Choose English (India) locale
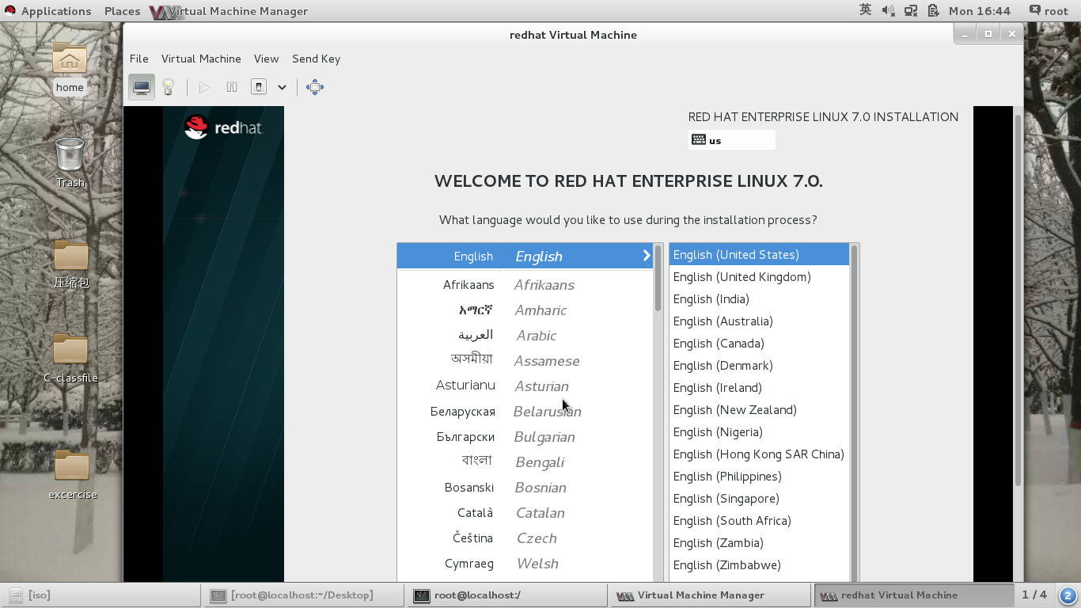This screenshot has width=1081, height=608. 759,298
